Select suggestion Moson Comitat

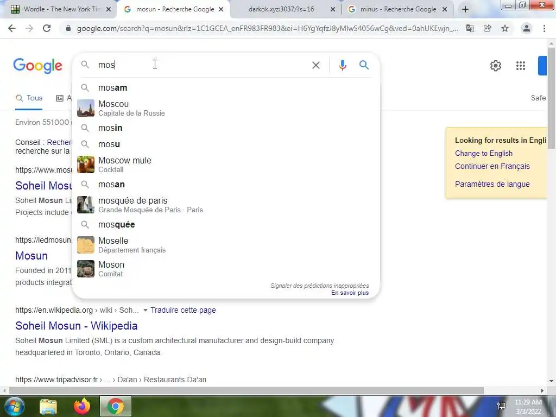pyautogui.click(x=226, y=269)
